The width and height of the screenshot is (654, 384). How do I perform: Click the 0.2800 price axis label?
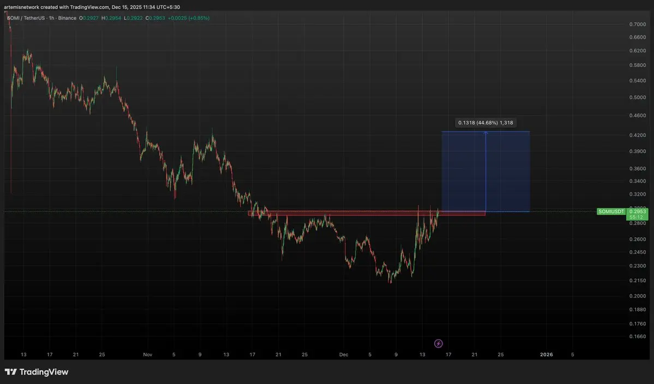click(x=637, y=224)
